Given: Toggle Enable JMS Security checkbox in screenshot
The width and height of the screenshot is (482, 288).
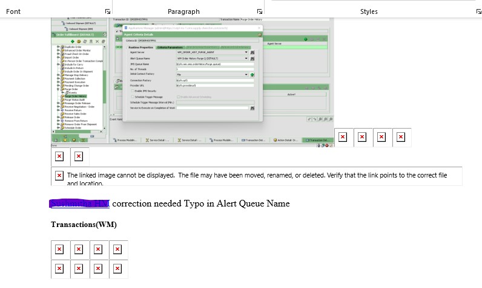Looking at the screenshot, I should (x=133, y=91).
